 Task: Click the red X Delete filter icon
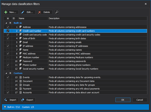pyautogui.click(x=40, y=12)
